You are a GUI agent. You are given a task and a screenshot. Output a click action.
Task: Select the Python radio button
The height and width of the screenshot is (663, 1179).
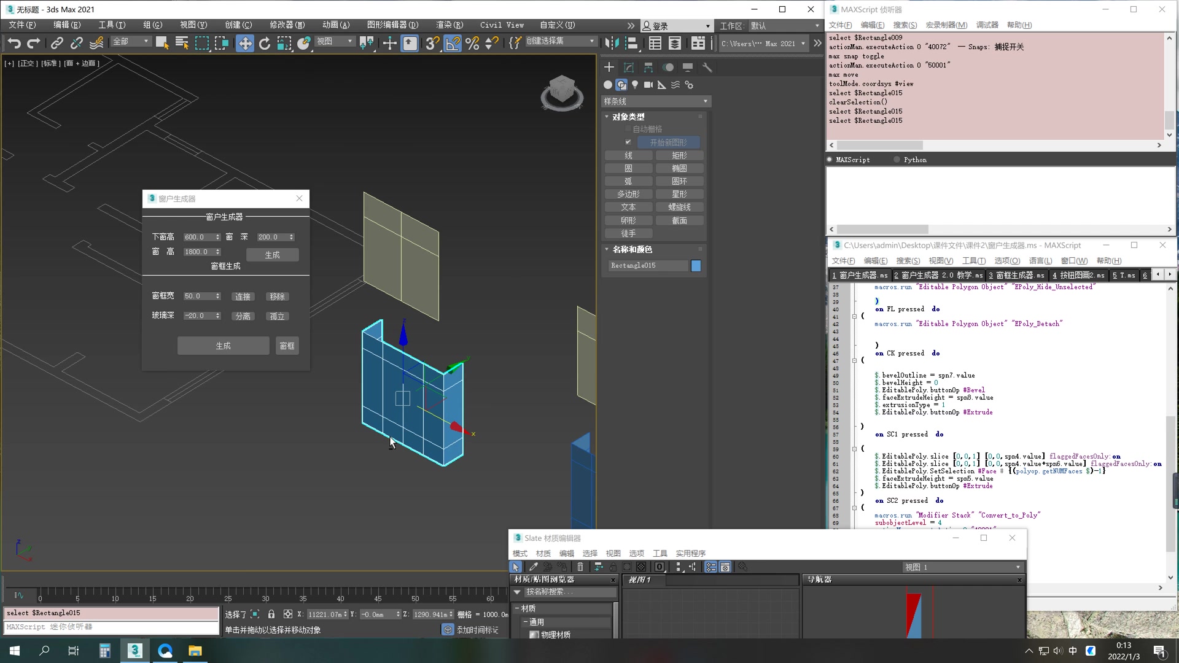tap(897, 160)
